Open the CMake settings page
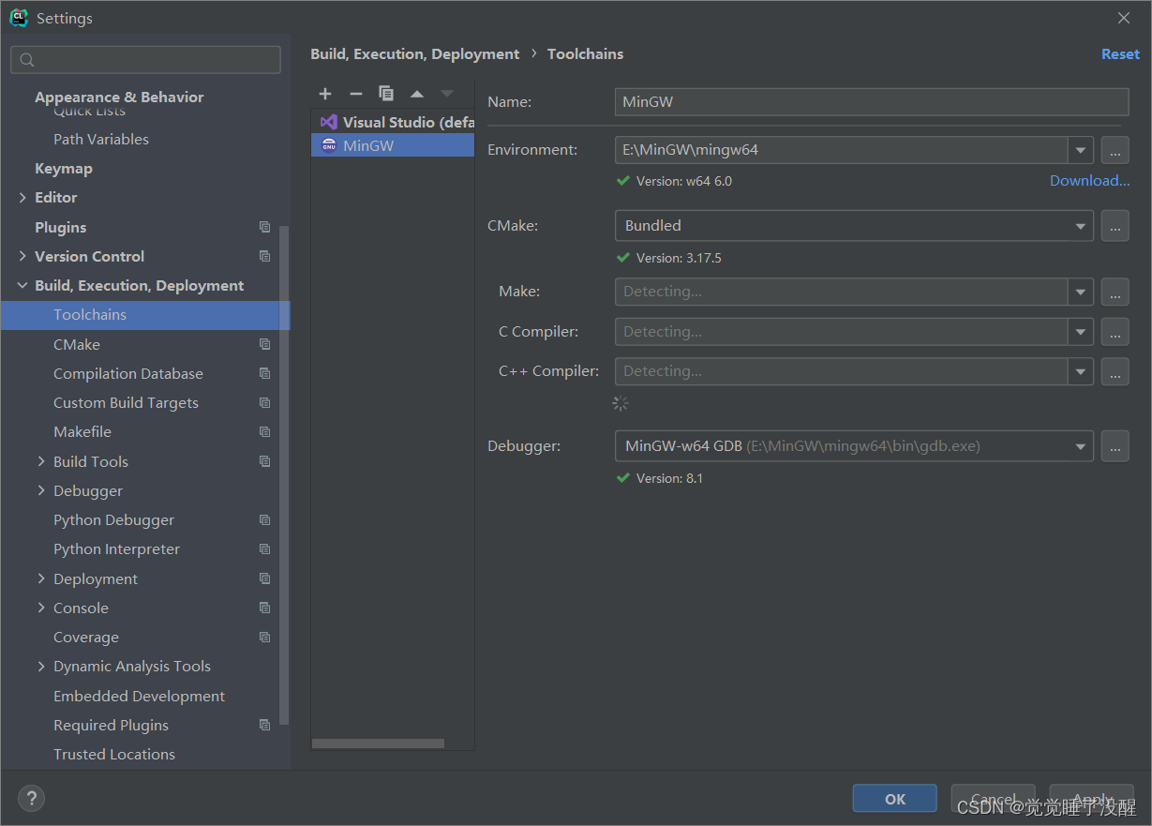This screenshot has height=826, width=1152. [77, 344]
